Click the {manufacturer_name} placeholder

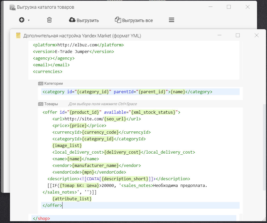pos(95,165)
